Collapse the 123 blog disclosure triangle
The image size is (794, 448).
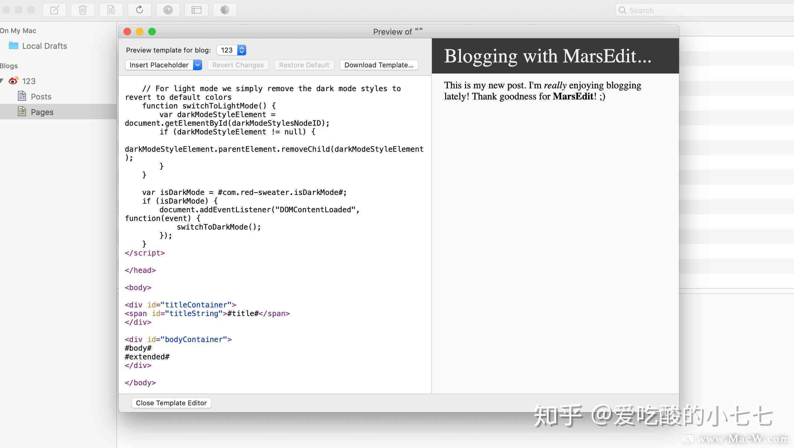point(2,81)
